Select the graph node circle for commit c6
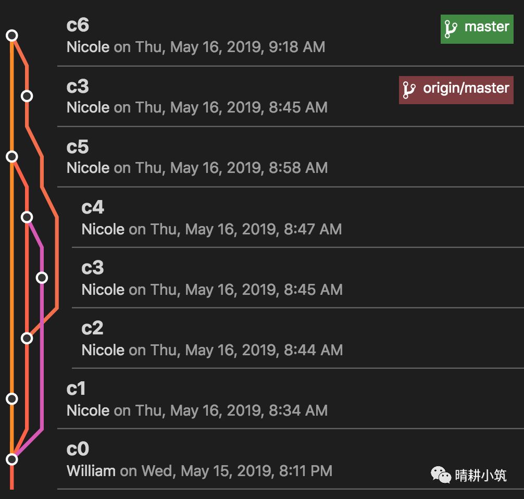The image size is (524, 499). tap(11, 35)
